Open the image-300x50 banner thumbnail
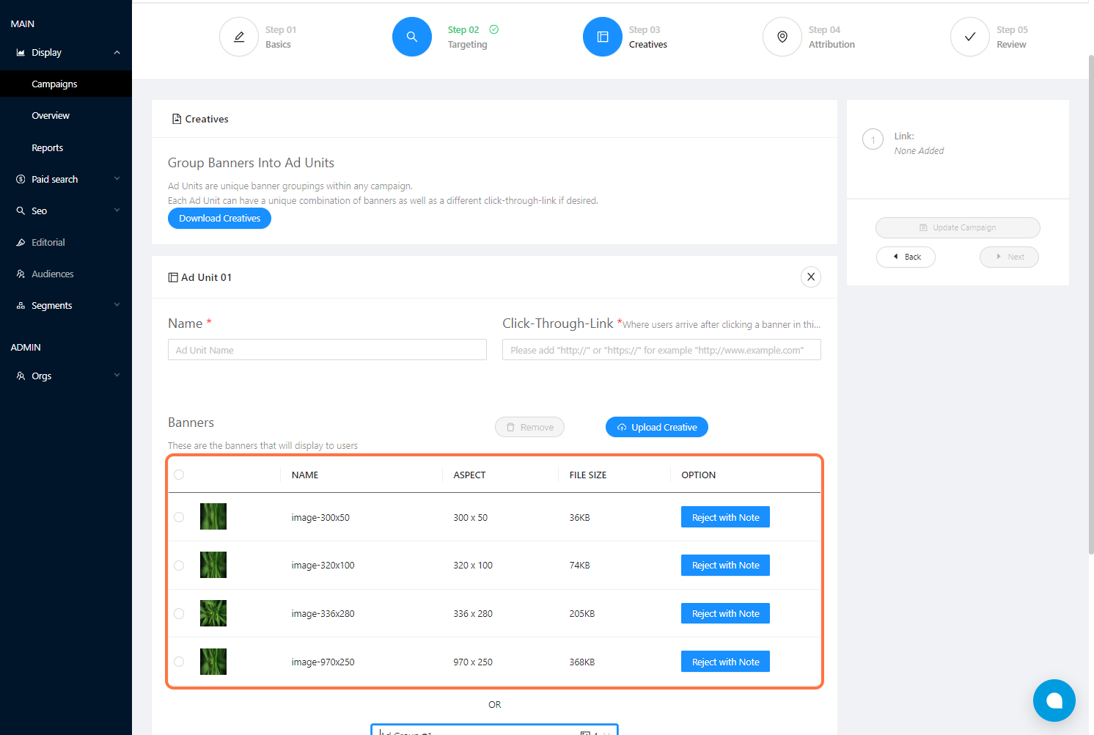 tap(213, 516)
